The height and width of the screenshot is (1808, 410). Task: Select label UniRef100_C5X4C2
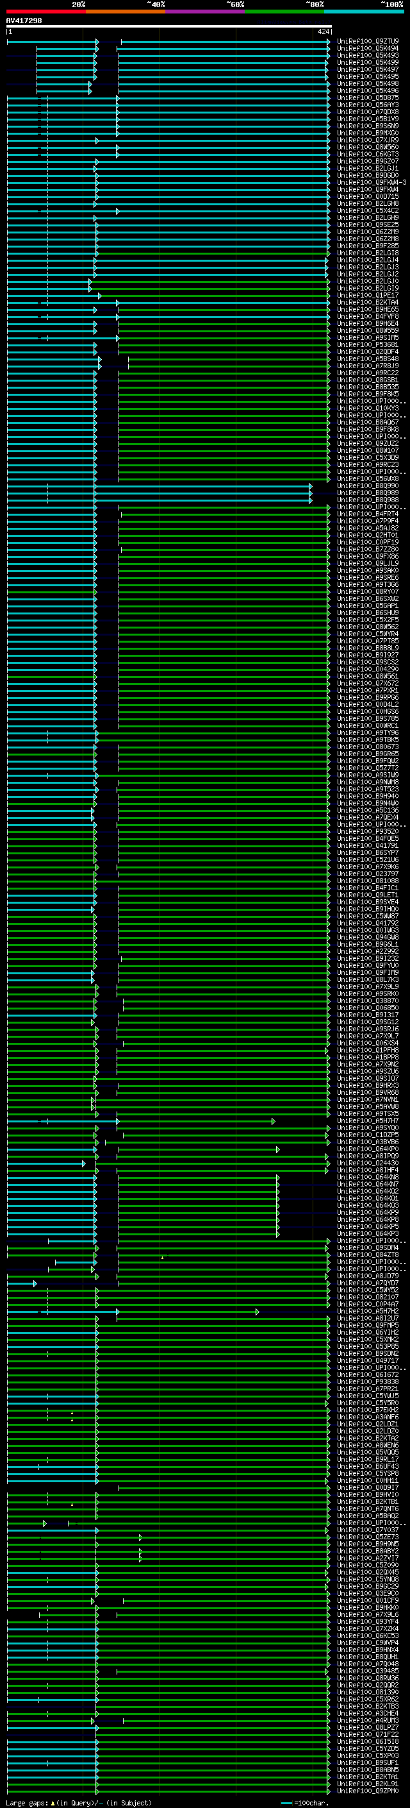[368, 210]
